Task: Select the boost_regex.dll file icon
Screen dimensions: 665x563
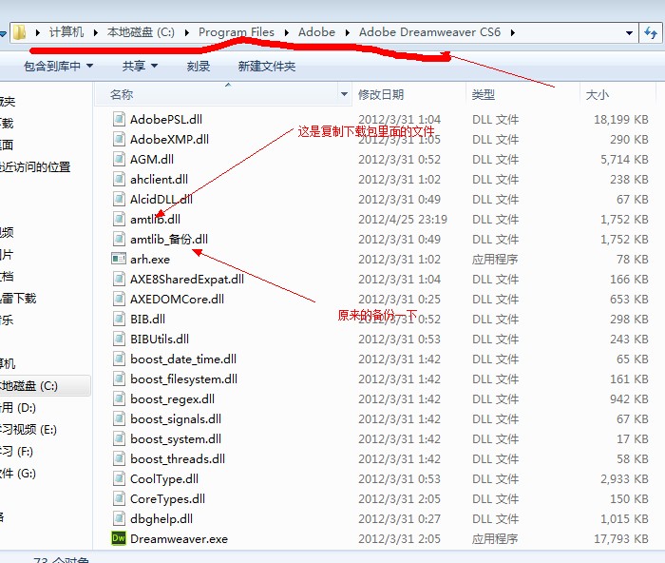Action: [119, 398]
